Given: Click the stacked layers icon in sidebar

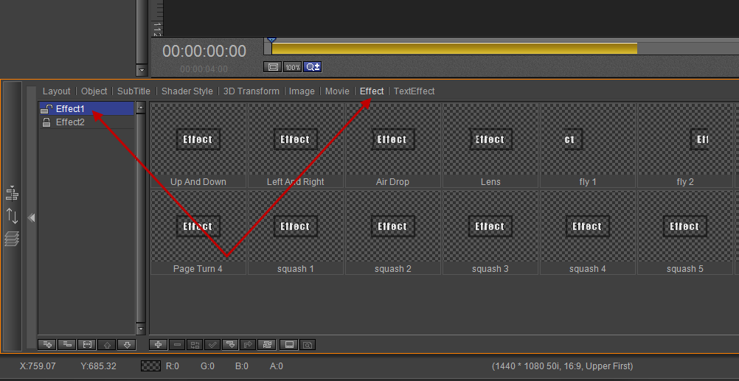Looking at the screenshot, I should [12, 238].
